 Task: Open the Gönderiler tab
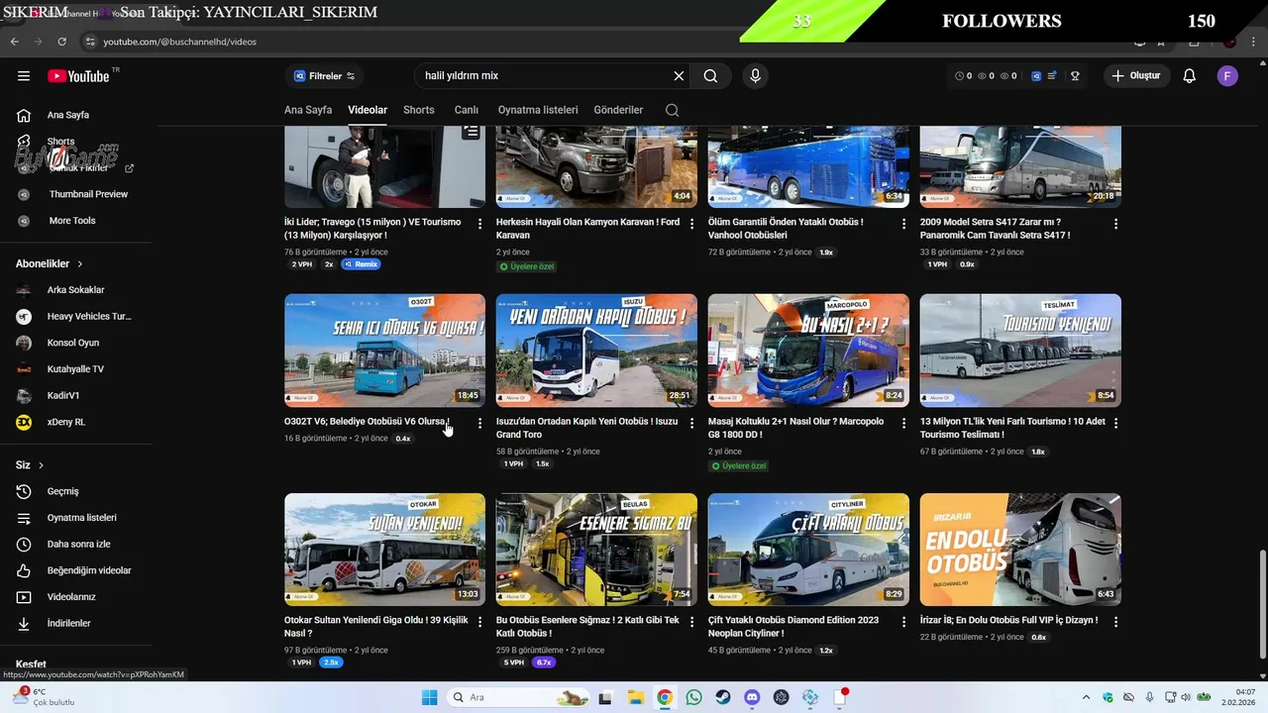pos(618,110)
